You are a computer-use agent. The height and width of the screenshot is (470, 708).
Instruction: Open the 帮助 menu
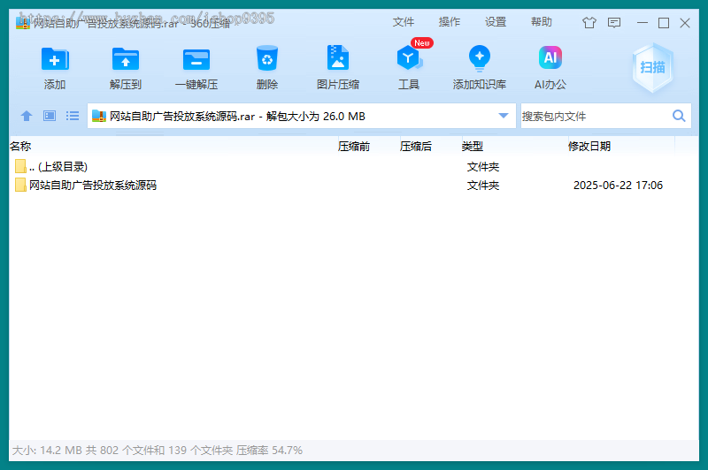click(542, 21)
